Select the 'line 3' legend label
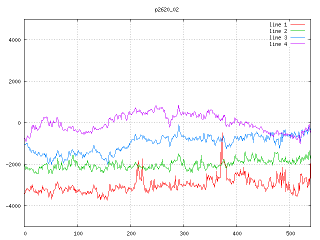 tap(278, 38)
